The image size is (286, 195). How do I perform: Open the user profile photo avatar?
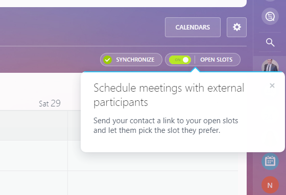tap(270, 66)
